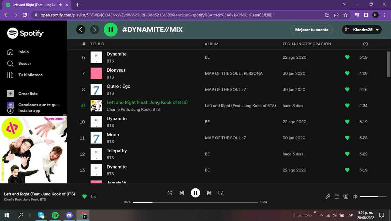Open BE album link for Telepathy
Image resolution: width=391 pixels, height=221 pixels.
coord(207,154)
